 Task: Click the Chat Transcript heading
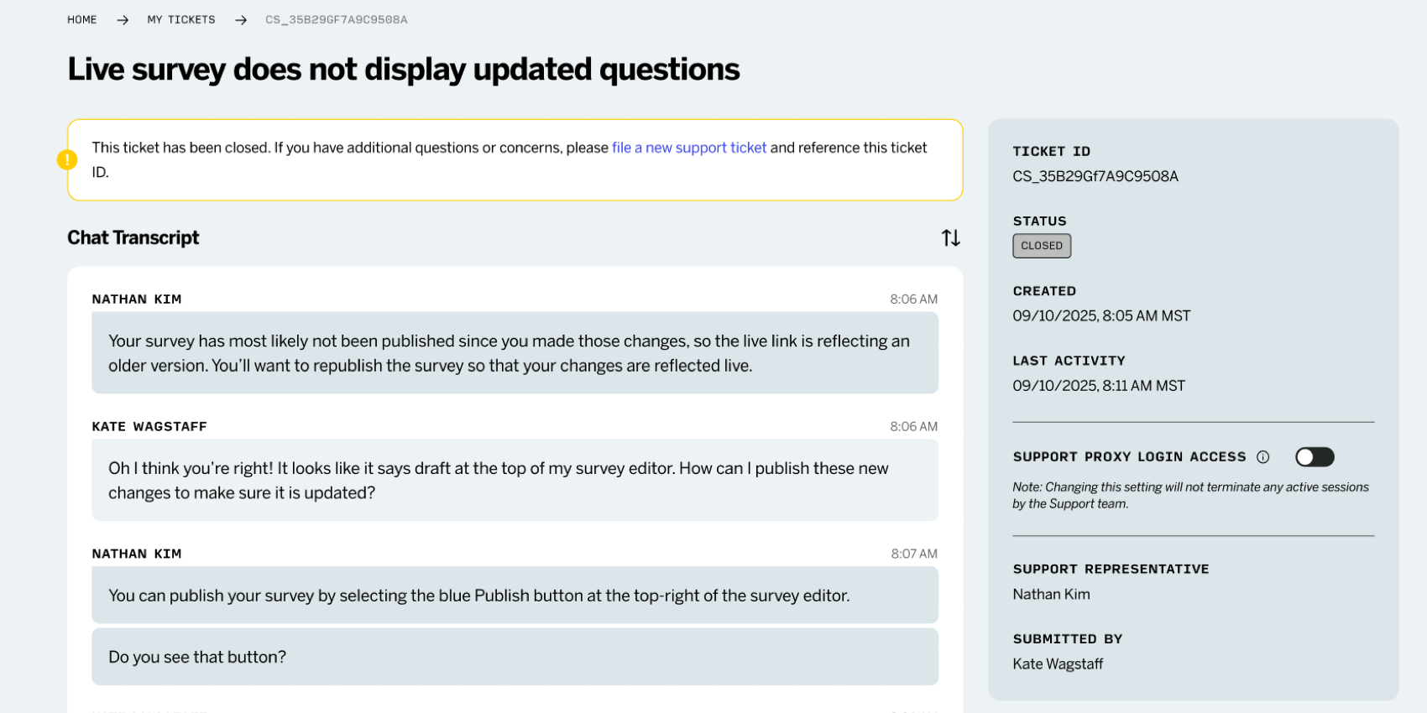point(133,238)
